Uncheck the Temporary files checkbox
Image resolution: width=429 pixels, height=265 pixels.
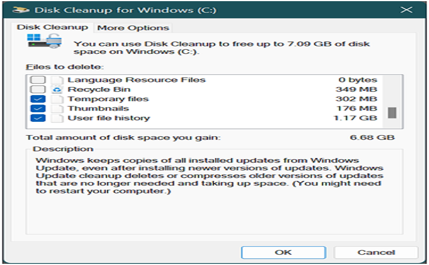pyautogui.click(x=38, y=99)
